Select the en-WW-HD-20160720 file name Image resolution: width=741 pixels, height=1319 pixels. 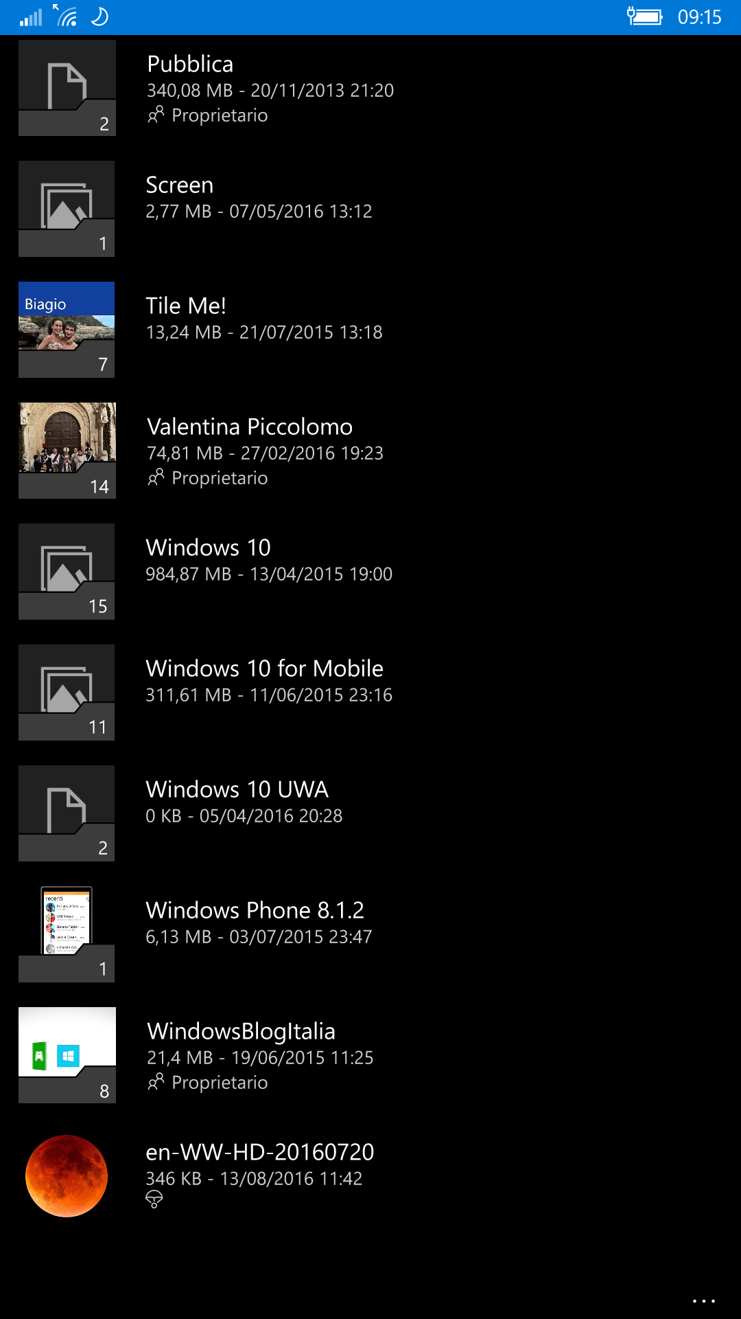[x=260, y=1152]
